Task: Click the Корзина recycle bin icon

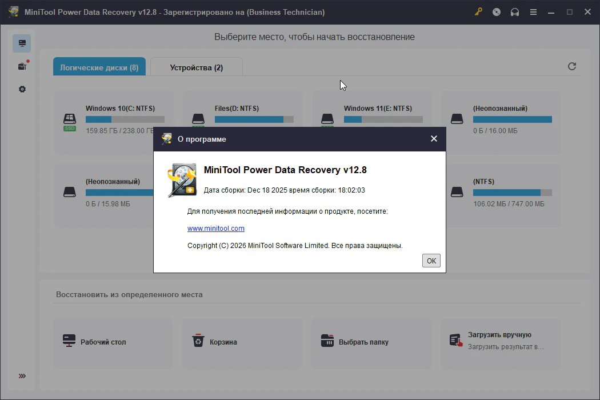Action: pyautogui.click(x=198, y=341)
